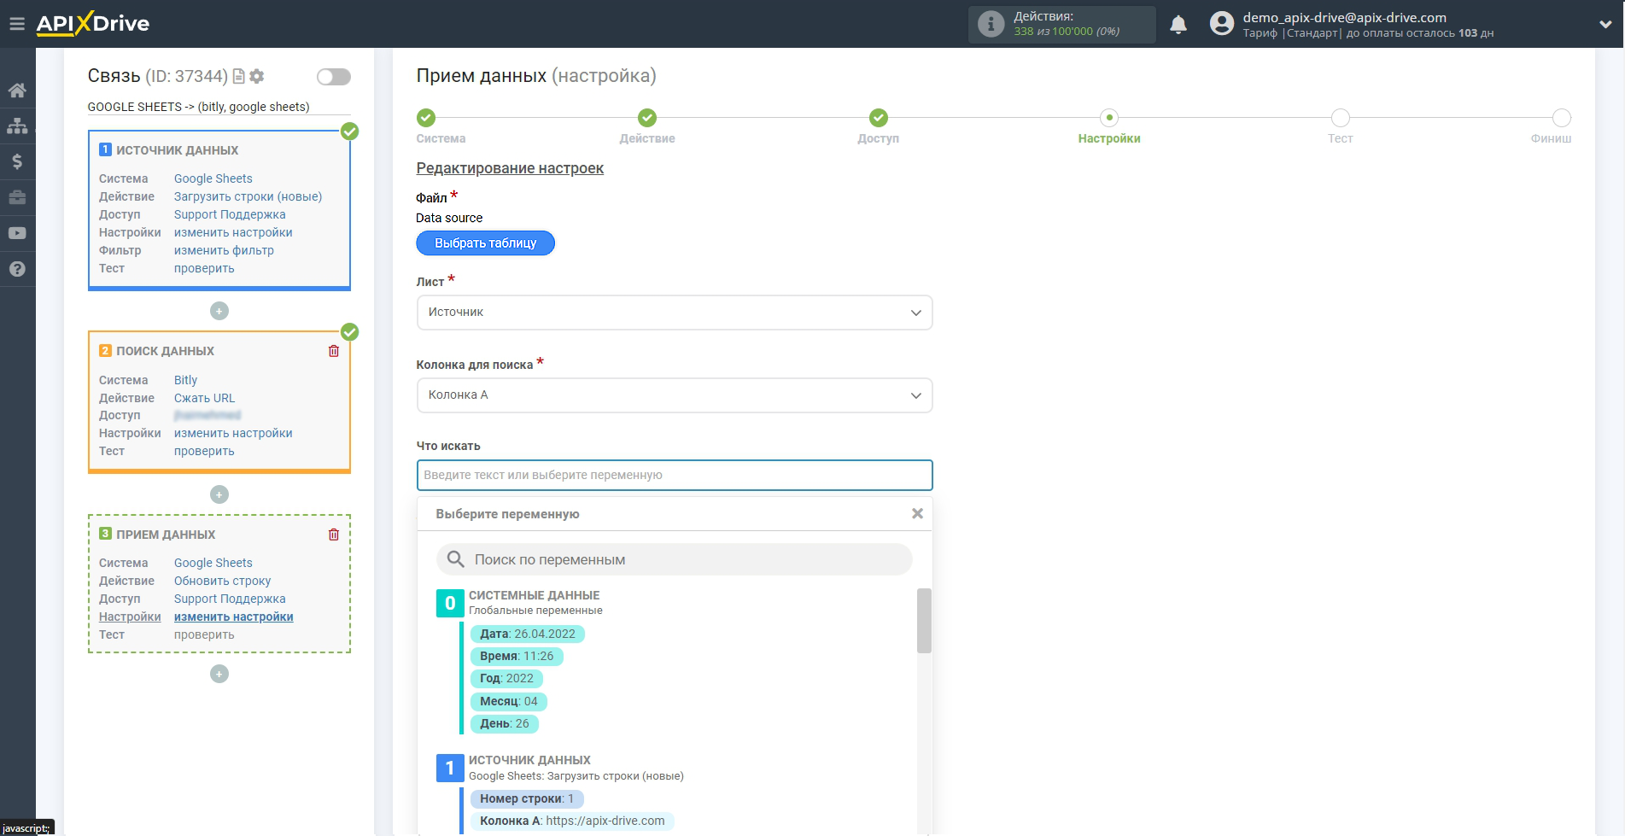Select the Дата variable
Image resolution: width=1625 pixels, height=836 pixels.
point(528,634)
